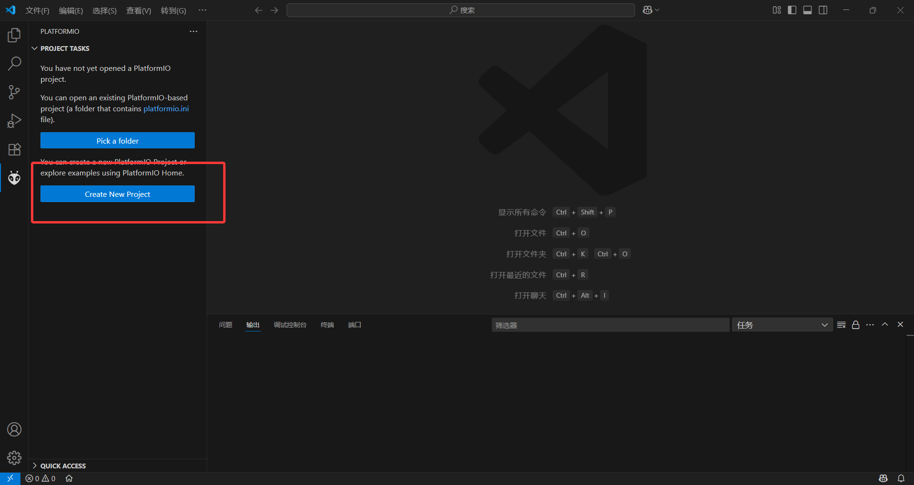Switch to the 终端 panel tab
The image size is (914, 485).
327,325
